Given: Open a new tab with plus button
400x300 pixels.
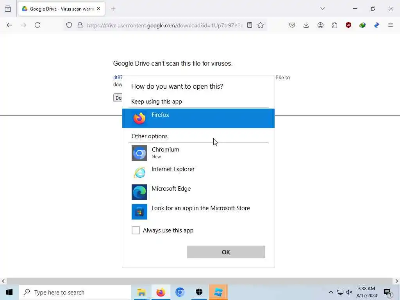Looking at the screenshot, I should (x=113, y=9).
